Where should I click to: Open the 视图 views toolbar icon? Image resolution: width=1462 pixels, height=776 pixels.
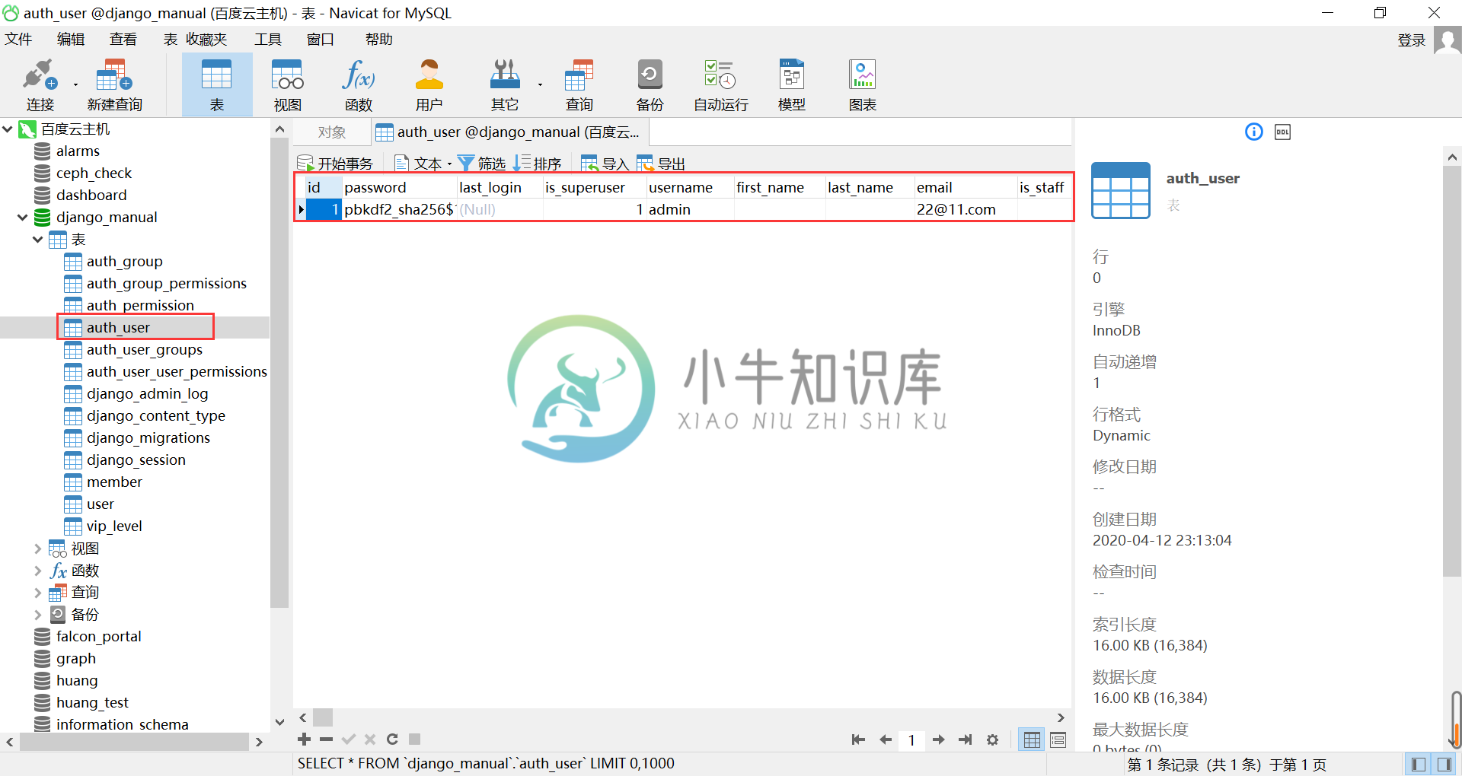coord(288,84)
